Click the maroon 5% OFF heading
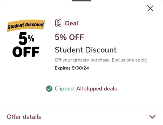163x125 pixels. [x=69, y=37]
